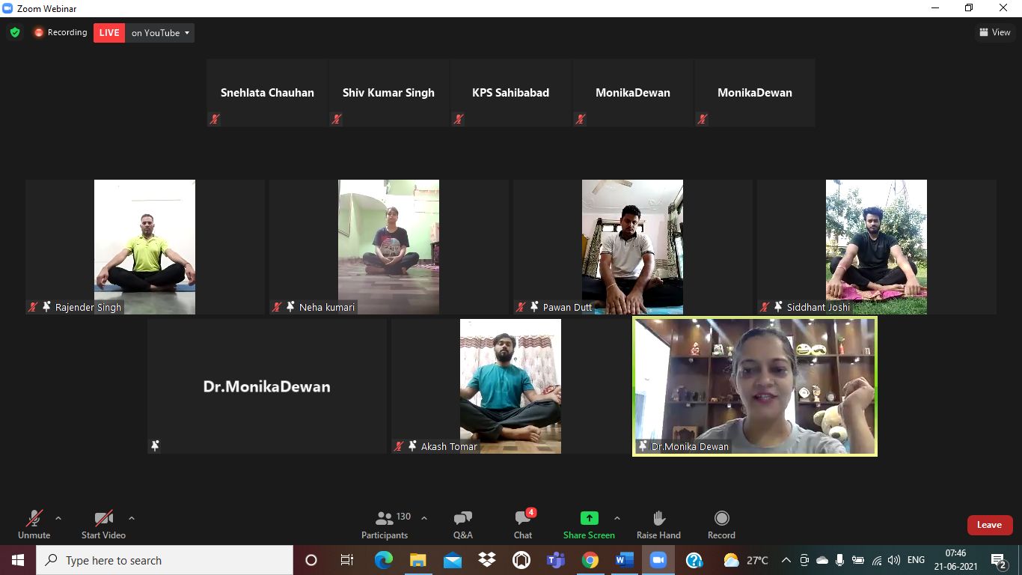
Task: Open the Share Screen options chevron
Action: (616, 517)
